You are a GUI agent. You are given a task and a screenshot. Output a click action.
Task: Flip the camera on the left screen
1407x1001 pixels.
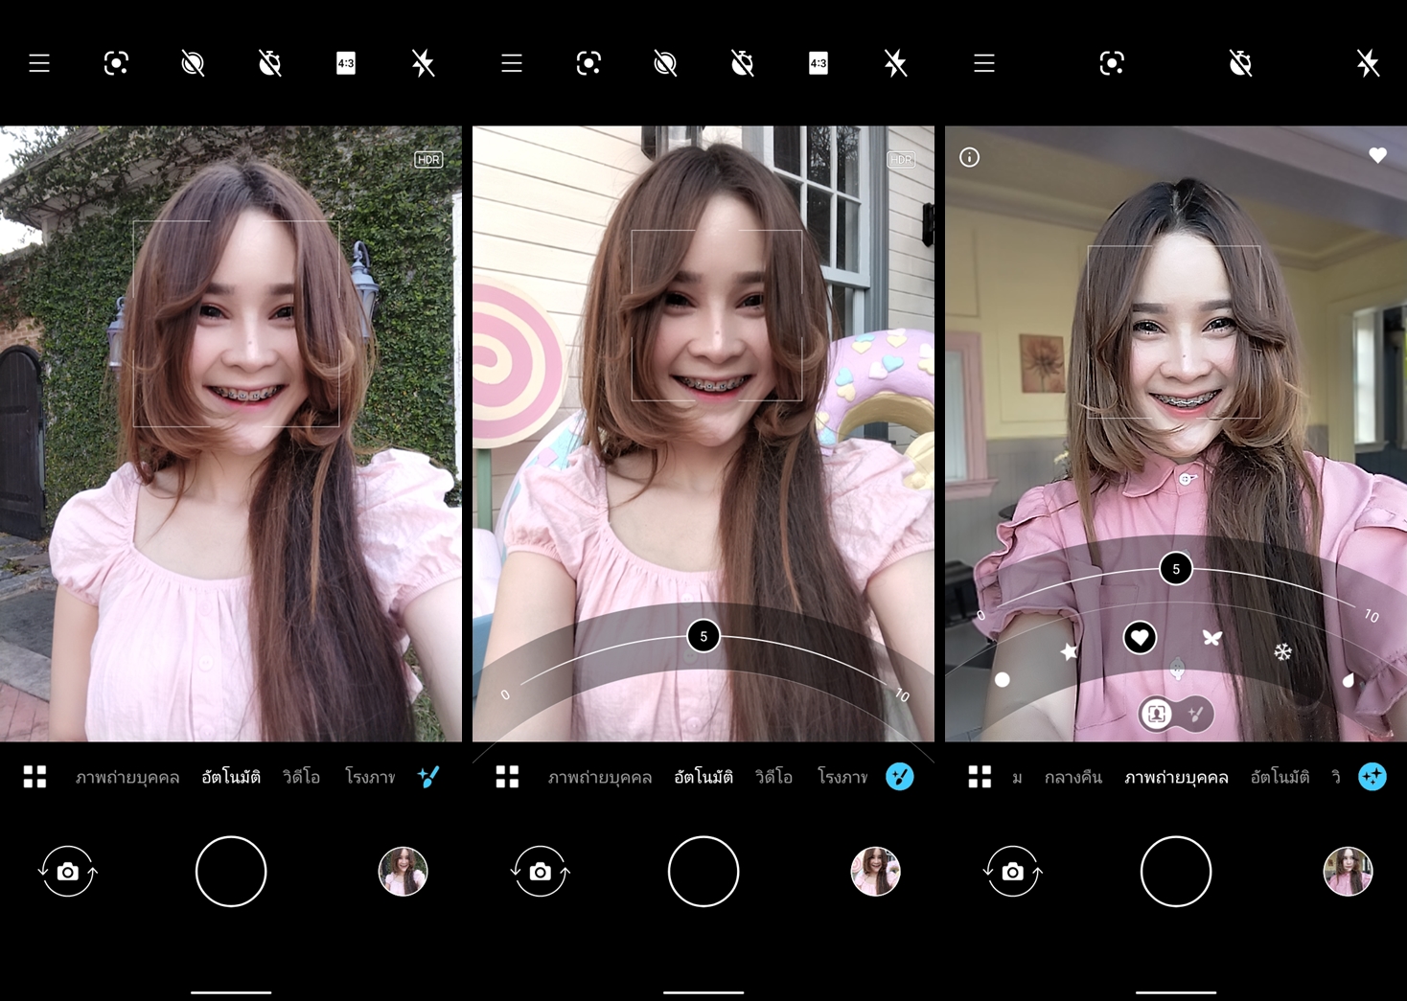(68, 872)
